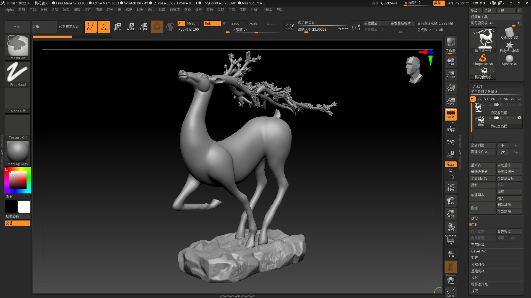Select the FreeHand stroke type
The width and height of the screenshot is (531, 298).
click(x=17, y=73)
